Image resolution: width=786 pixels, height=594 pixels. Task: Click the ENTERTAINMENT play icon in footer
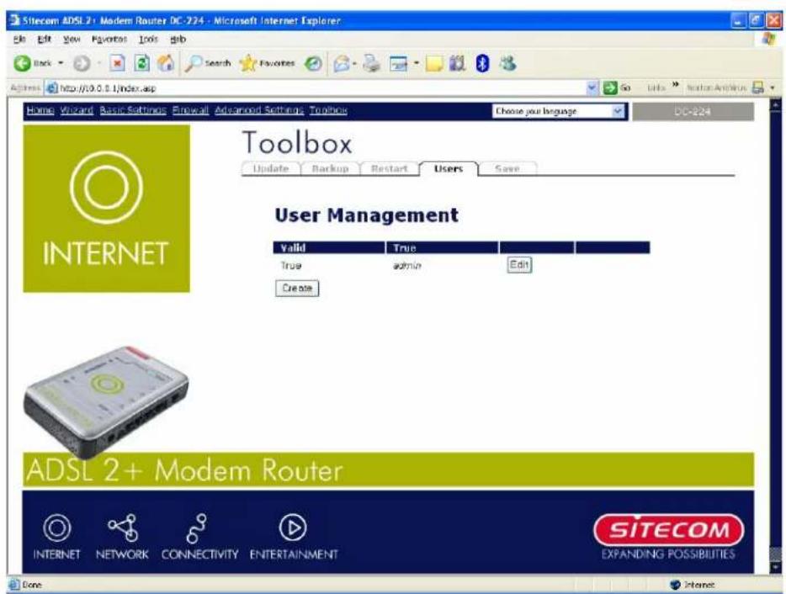pyautogui.click(x=293, y=528)
